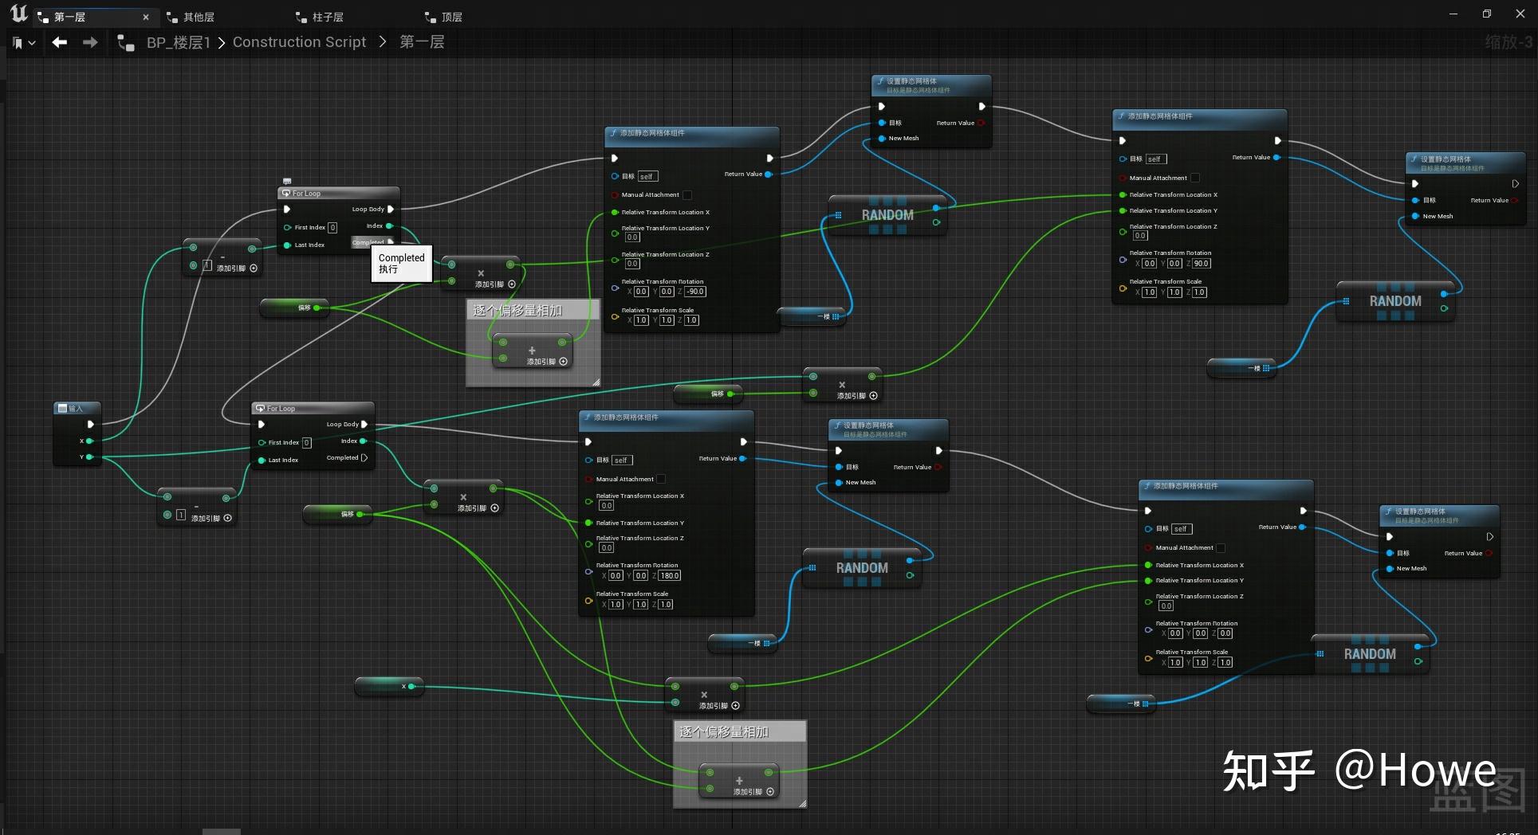Click the Unreal Engine logo icon
Viewport: 1538px width, 835px height.
pyautogui.click(x=18, y=14)
